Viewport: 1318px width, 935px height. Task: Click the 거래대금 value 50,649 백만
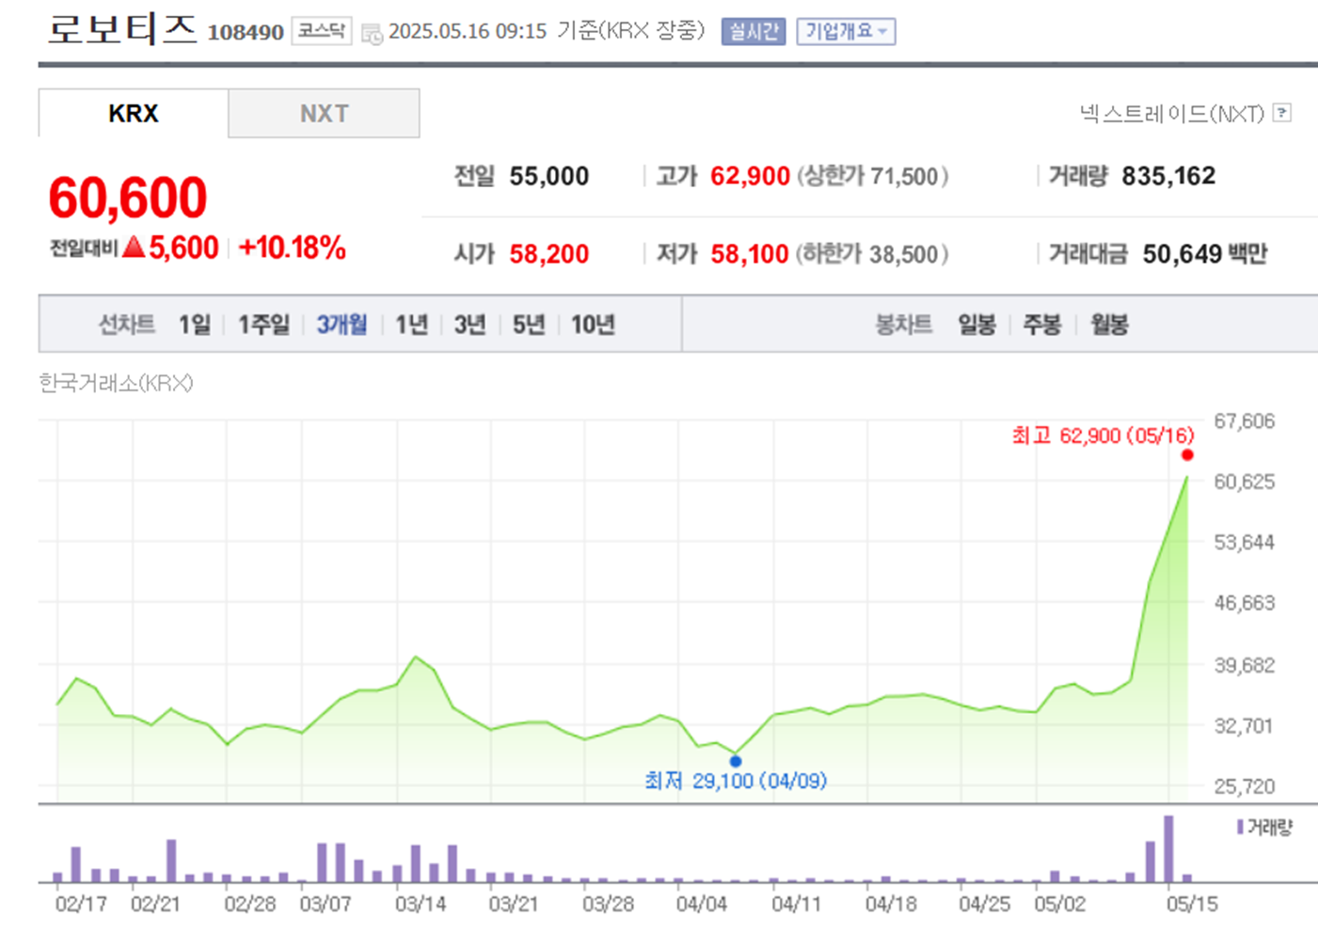click(x=1205, y=254)
